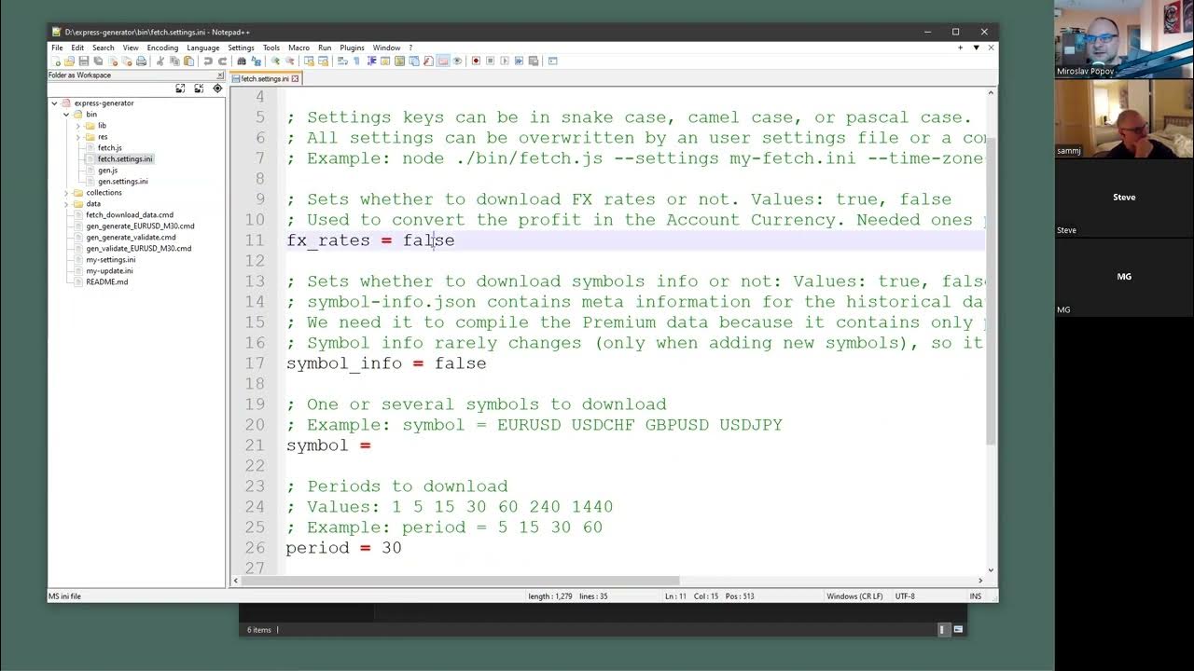Expand the lib folder
1194x671 pixels.
click(78, 126)
